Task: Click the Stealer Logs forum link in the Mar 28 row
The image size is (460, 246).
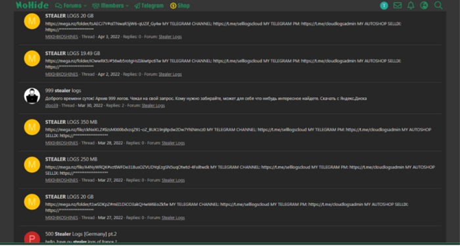Action: (x=173, y=143)
